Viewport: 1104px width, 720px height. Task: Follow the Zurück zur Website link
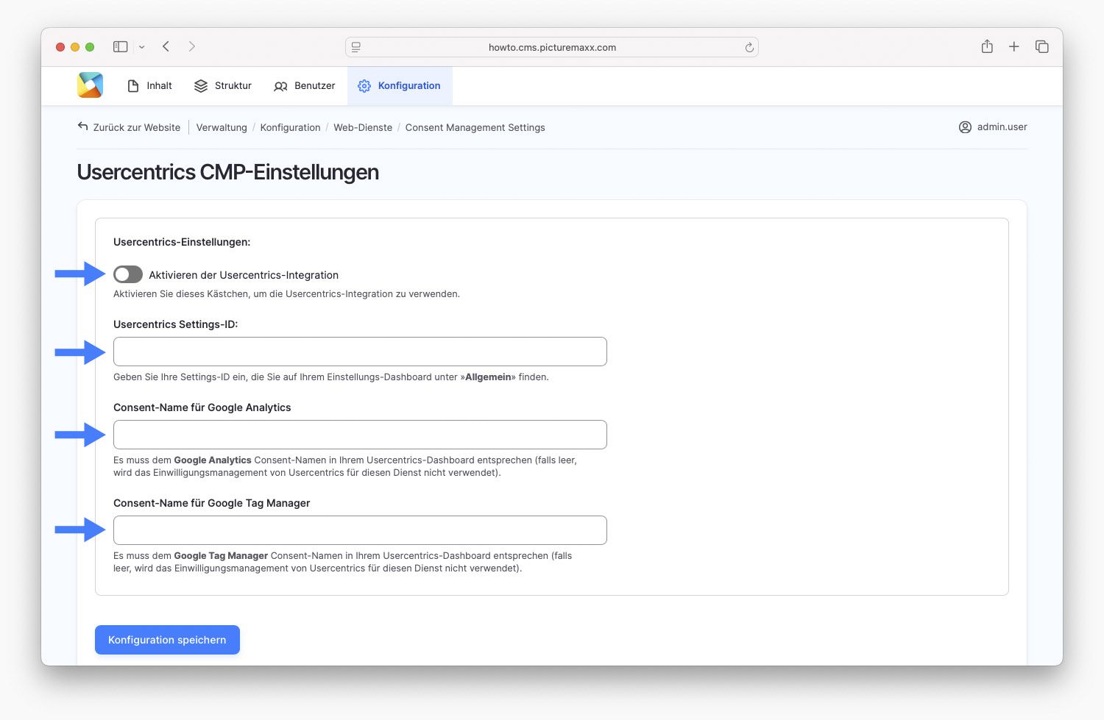[130, 127]
